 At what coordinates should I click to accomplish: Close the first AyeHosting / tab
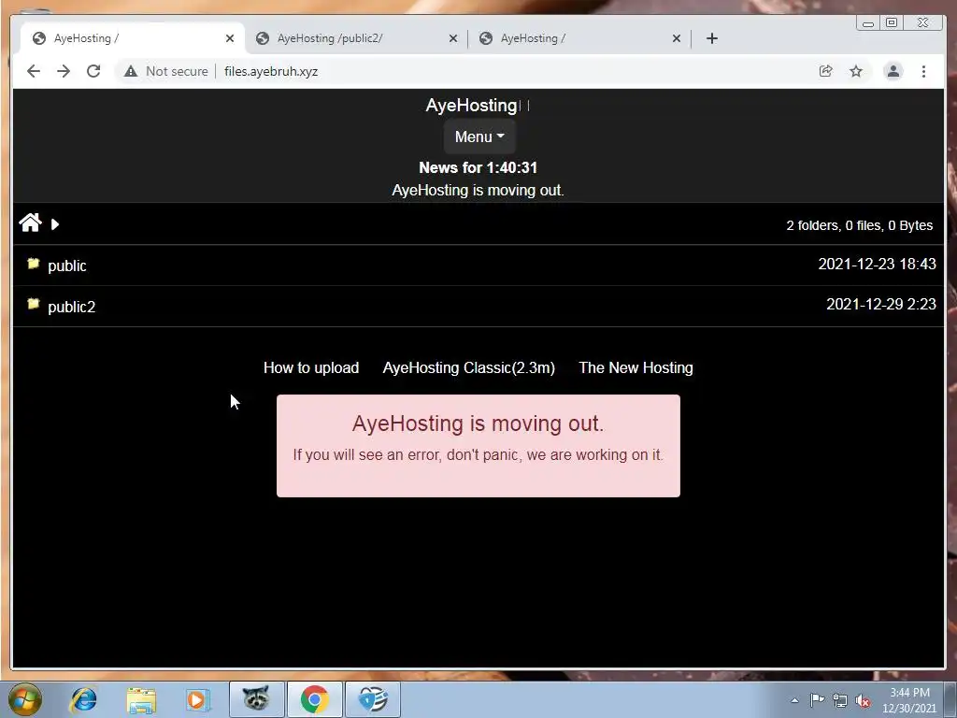(x=230, y=38)
